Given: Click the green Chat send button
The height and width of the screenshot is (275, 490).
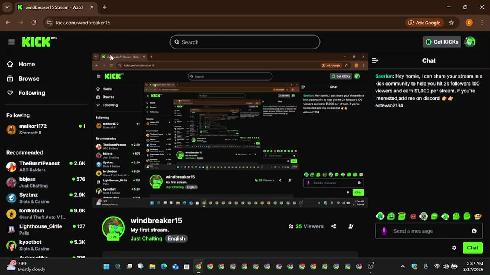Looking at the screenshot, I should tap(472, 248).
